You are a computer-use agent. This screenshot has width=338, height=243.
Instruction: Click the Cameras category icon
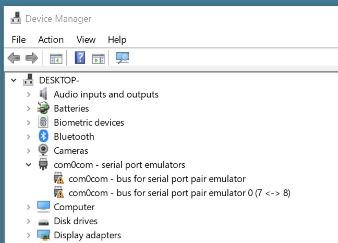(44, 151)
